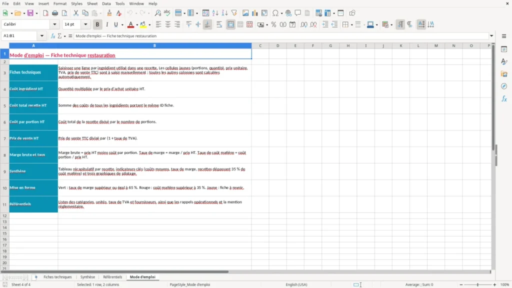Click the Insert comment icon
The image size is (512, 288).
click(x=298, y=13)
